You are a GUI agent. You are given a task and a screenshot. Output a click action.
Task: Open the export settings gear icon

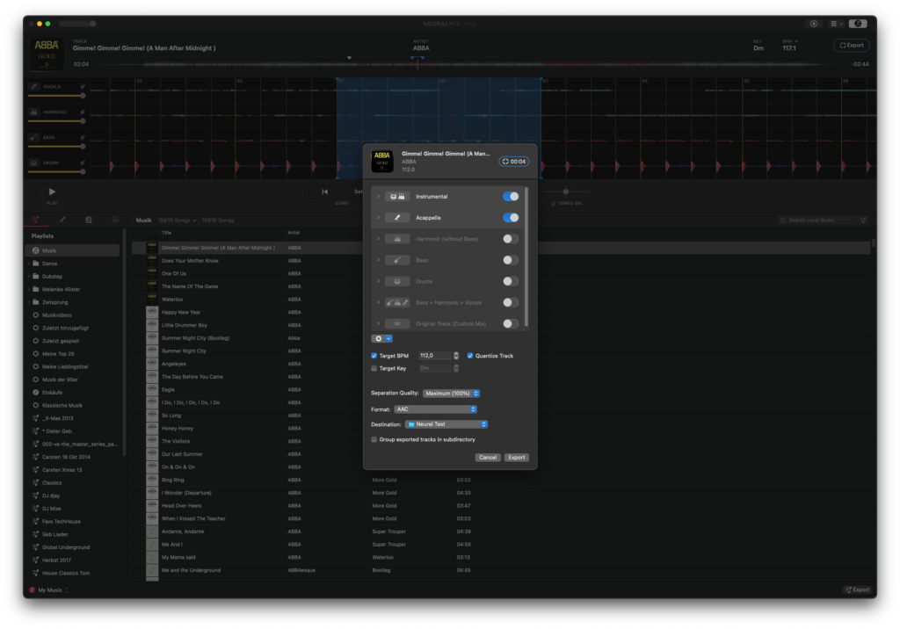(x=378, y=337)
